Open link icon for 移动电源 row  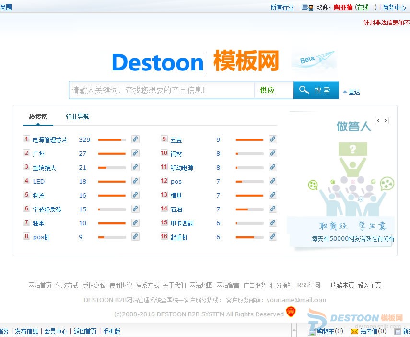pyautogui.click(x=273, y=167)
